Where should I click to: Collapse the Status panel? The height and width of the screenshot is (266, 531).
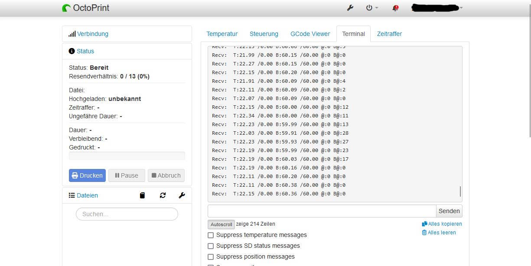[x=85, y=51]
